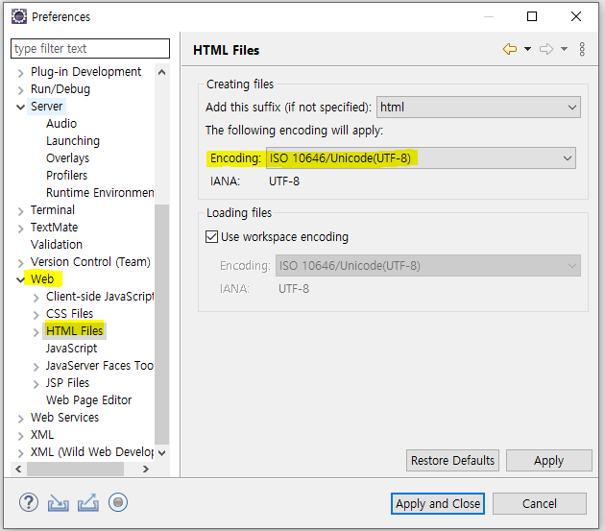Image resolution: width=605 pixels, height=531 pixels.
Task: Maximize the Preferences window
Action: coord(532,16)
